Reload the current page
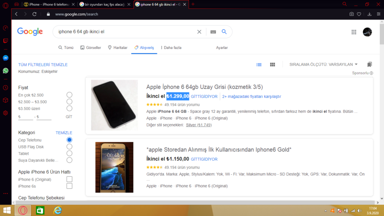The width and height of the screenshot is (384, 216). click(34, 14)
